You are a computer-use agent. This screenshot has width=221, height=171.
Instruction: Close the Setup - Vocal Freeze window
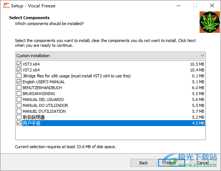coord(212,6)
